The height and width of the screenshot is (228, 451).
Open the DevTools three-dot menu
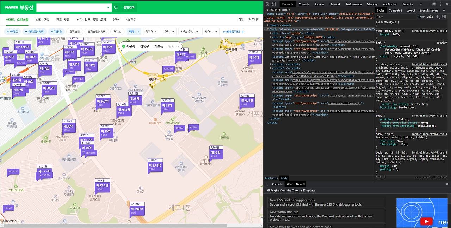pyautogui.click(x=440, y=4)
